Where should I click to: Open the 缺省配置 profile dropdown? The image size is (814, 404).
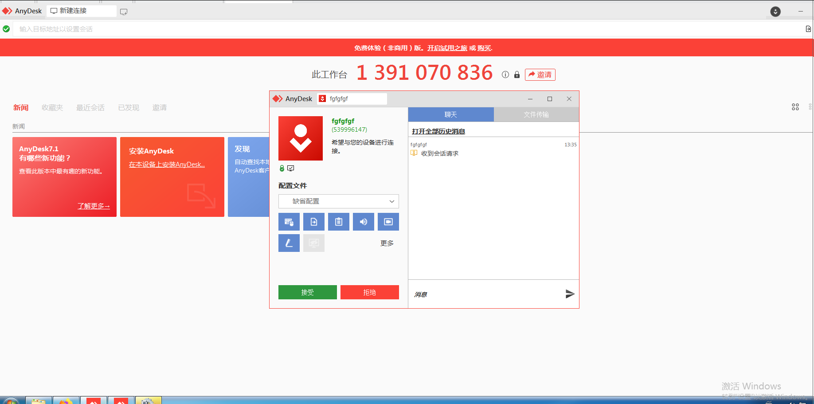tap(338, 201)
